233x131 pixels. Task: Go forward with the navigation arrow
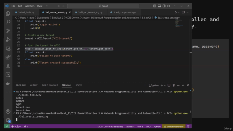tap(63, 6)
